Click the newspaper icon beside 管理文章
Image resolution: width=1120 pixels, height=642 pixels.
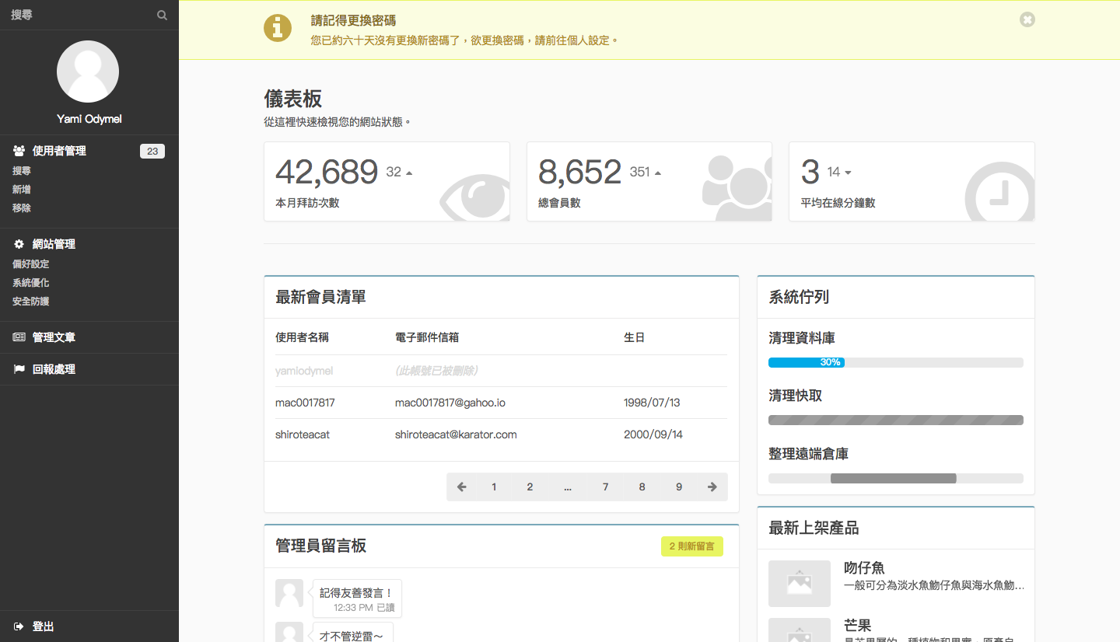click(19, 337)
